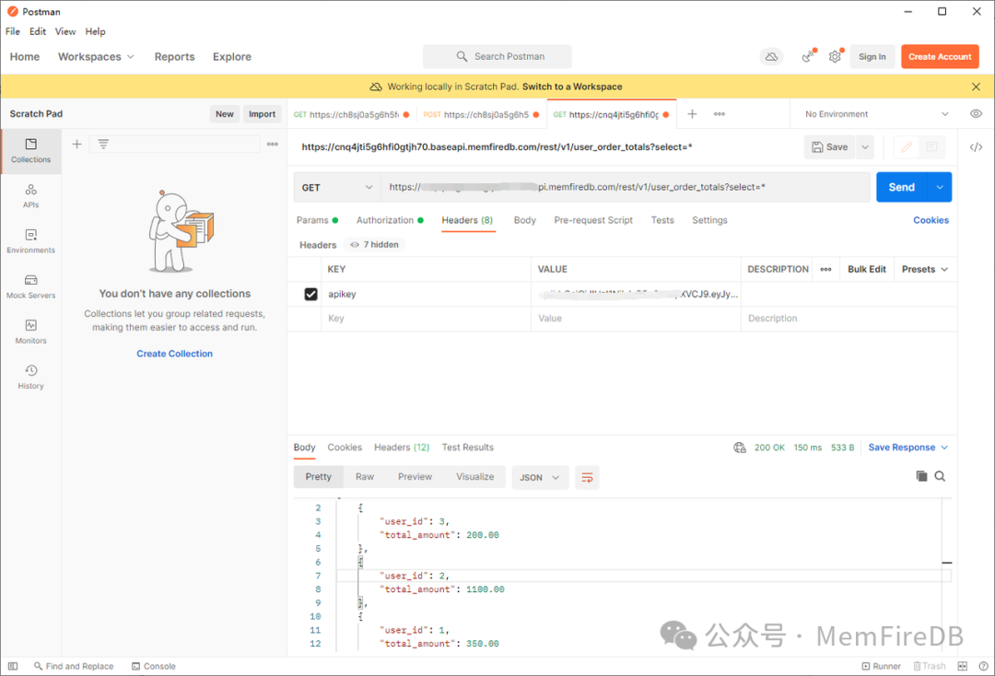
Task: Open the Mock Servers sidebar panel
Action: (x=30, y=286)
